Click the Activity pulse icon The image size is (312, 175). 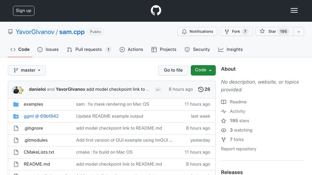tap(224, 111)
